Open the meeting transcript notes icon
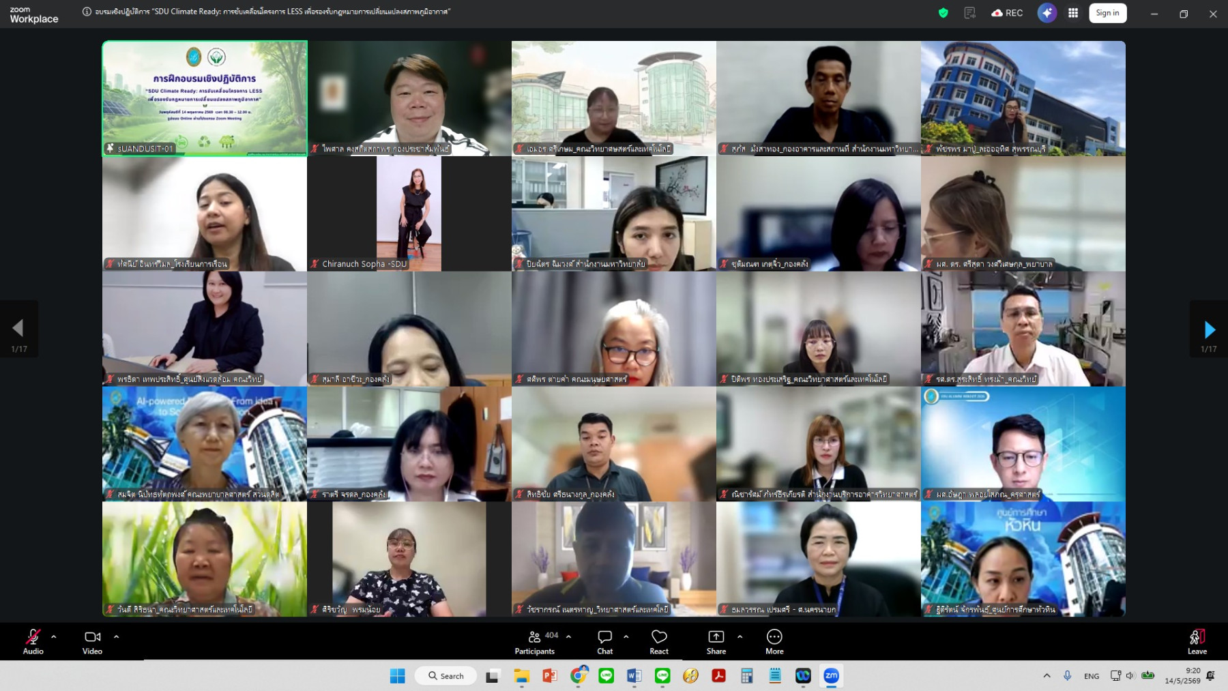The width and height of the screenshot is (1228, 691). 969,13
